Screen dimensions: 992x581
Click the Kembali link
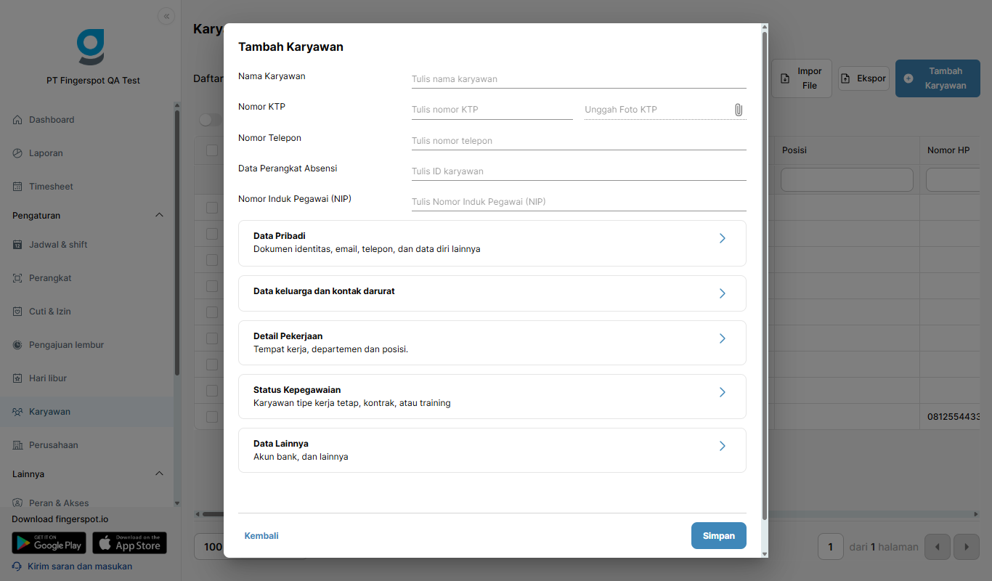[261, 536]
